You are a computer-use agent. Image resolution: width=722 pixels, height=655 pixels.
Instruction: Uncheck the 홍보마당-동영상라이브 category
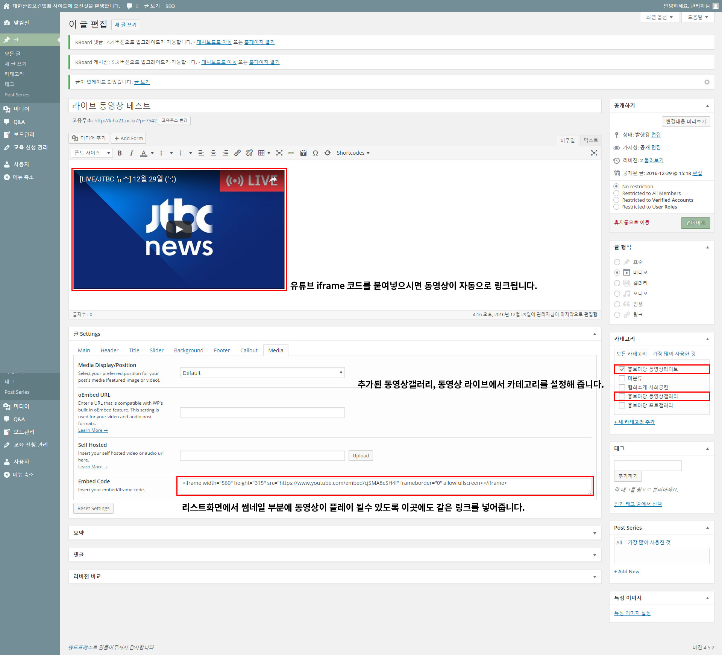622,369
